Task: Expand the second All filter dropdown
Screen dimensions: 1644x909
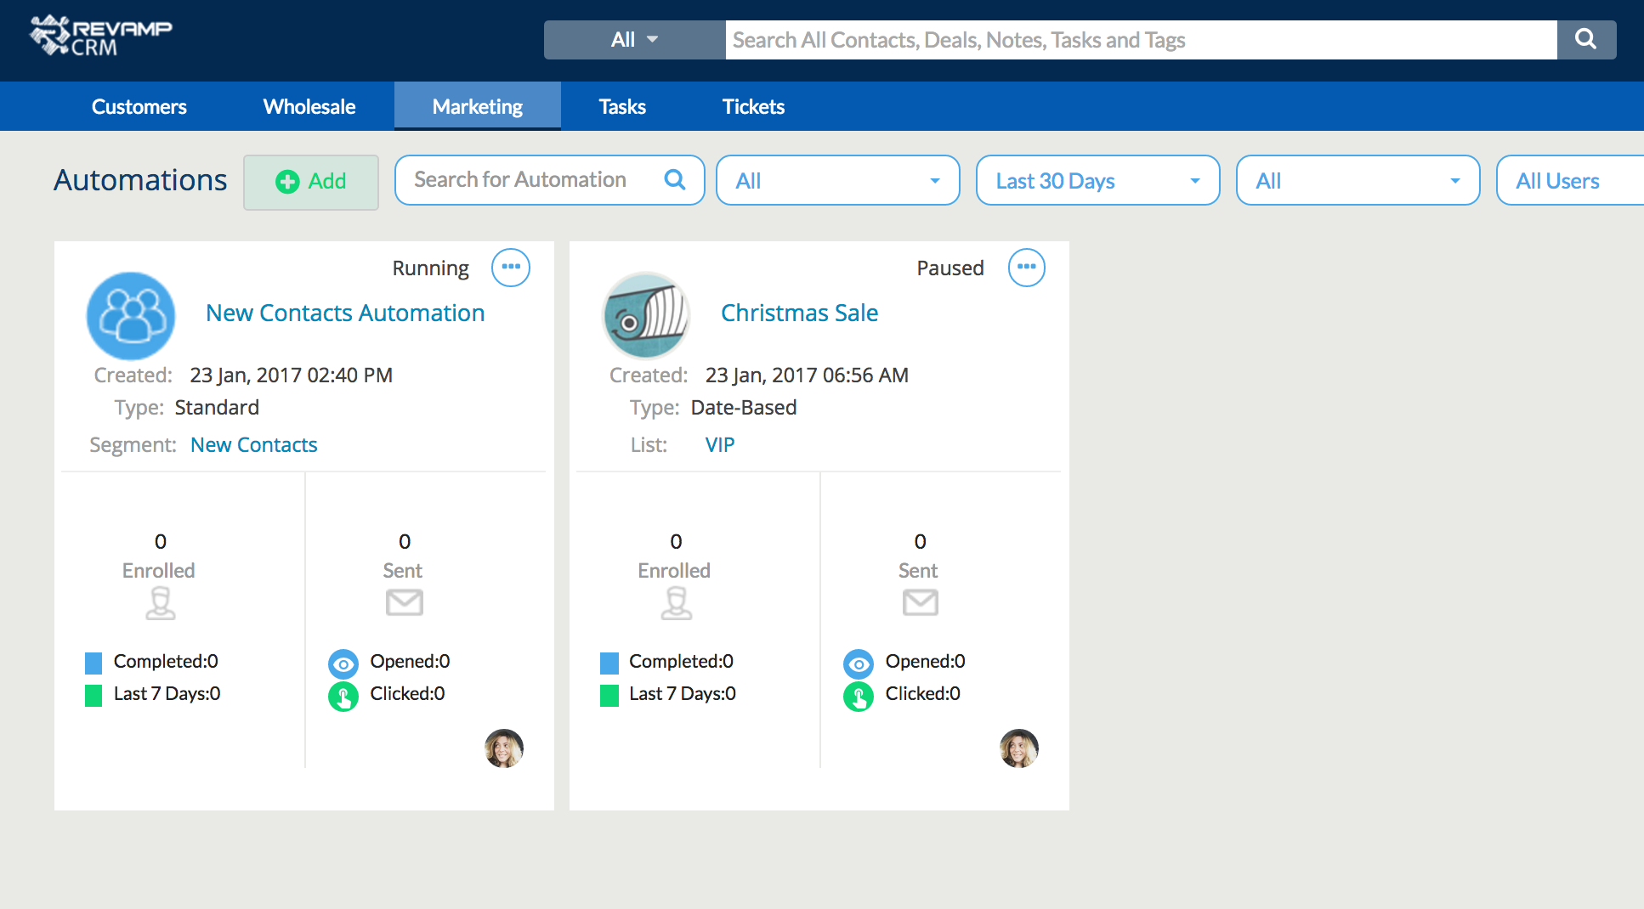Action: point(1358,180)
